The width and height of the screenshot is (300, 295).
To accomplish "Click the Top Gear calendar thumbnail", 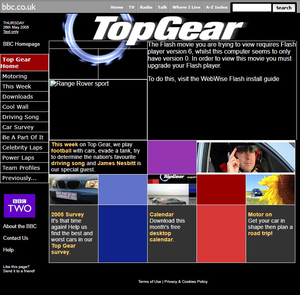I will click(172, 189).
